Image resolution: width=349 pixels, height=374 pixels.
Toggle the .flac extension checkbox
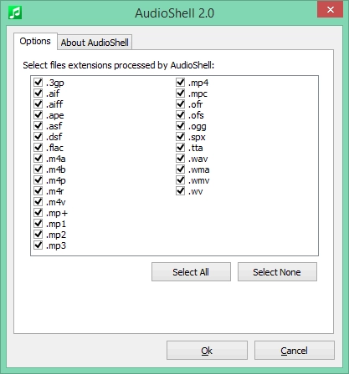pyautogui.click(x=38, y=148)
